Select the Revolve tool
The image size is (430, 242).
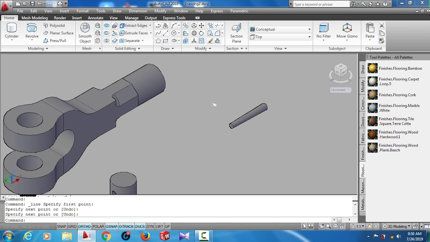pyautogui.click(x=32, y=32)
